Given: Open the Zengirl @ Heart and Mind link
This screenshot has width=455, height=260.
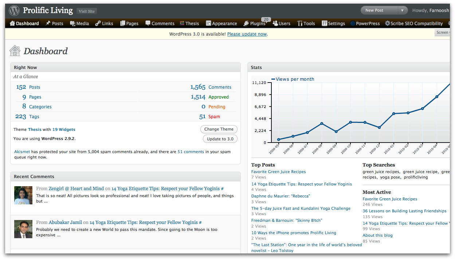Looking at the screenshot, I should [x=76, y=189].
